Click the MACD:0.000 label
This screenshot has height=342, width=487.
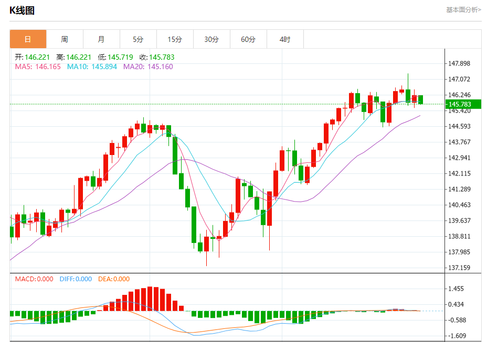click(x=34, y=279)
